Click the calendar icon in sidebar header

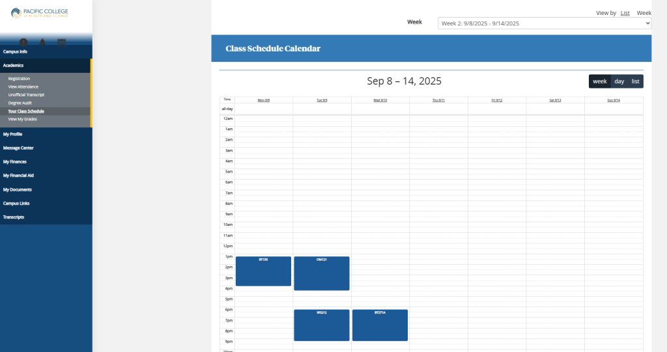coord(61,43)
